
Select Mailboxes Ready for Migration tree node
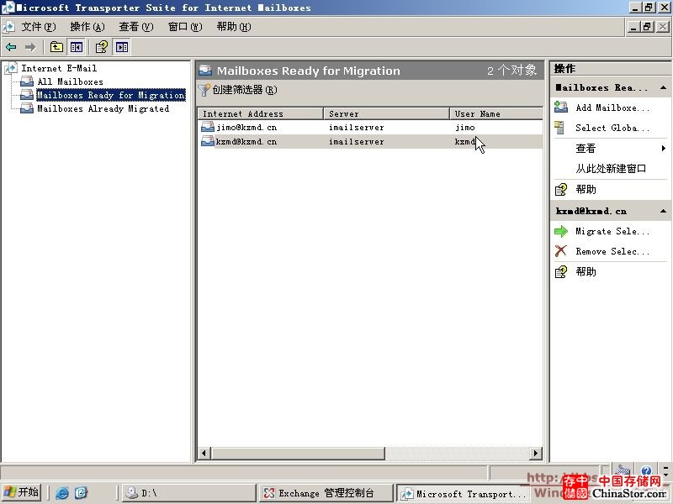coord(111,95)
